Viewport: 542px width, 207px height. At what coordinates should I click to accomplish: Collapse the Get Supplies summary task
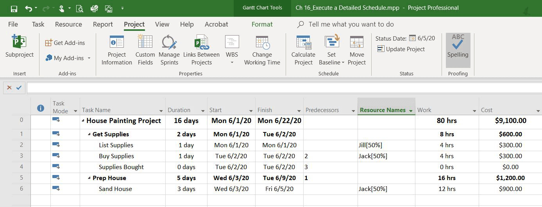coord(89,134)
